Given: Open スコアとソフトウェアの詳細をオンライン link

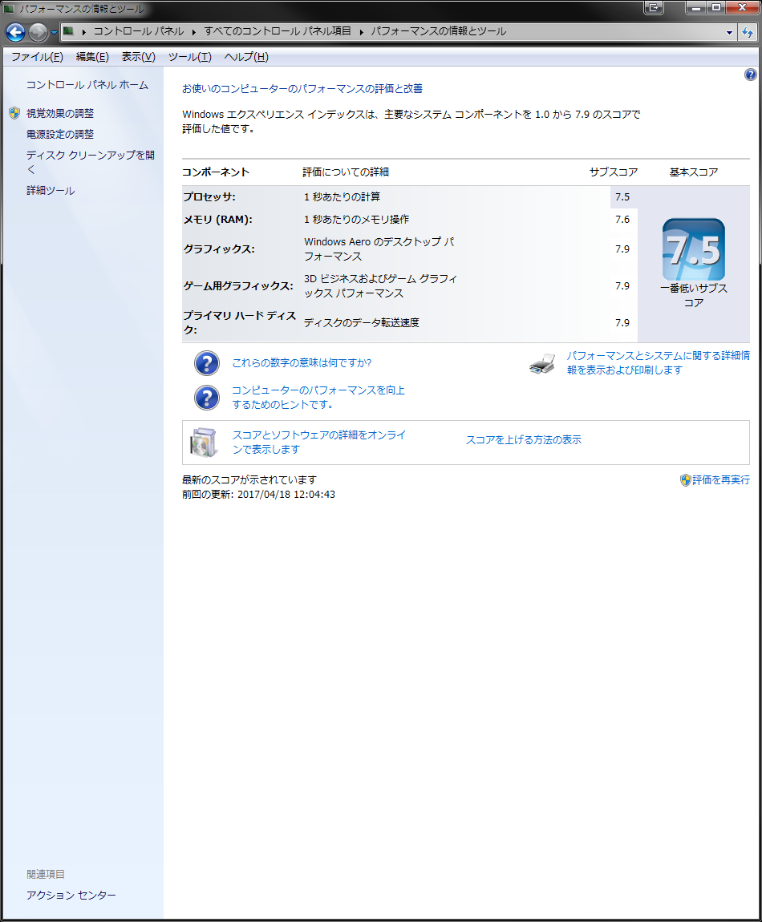Looking at the screenshot, I should 319,443.
